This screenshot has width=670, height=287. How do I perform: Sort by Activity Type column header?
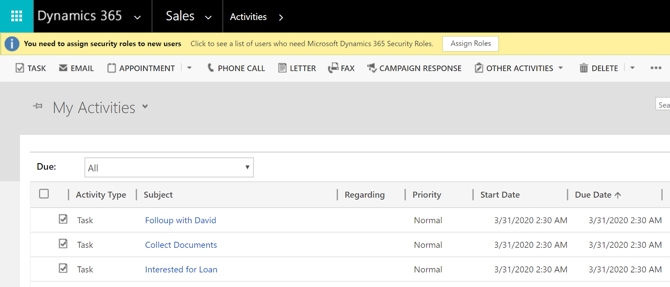click(x=101, y=195)
